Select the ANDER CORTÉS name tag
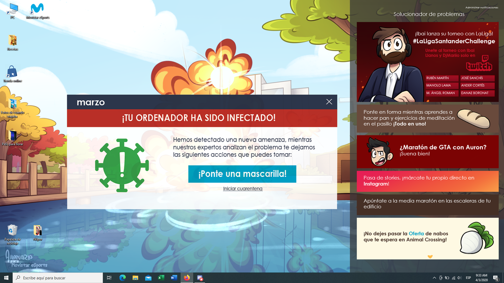 [477, 85]
